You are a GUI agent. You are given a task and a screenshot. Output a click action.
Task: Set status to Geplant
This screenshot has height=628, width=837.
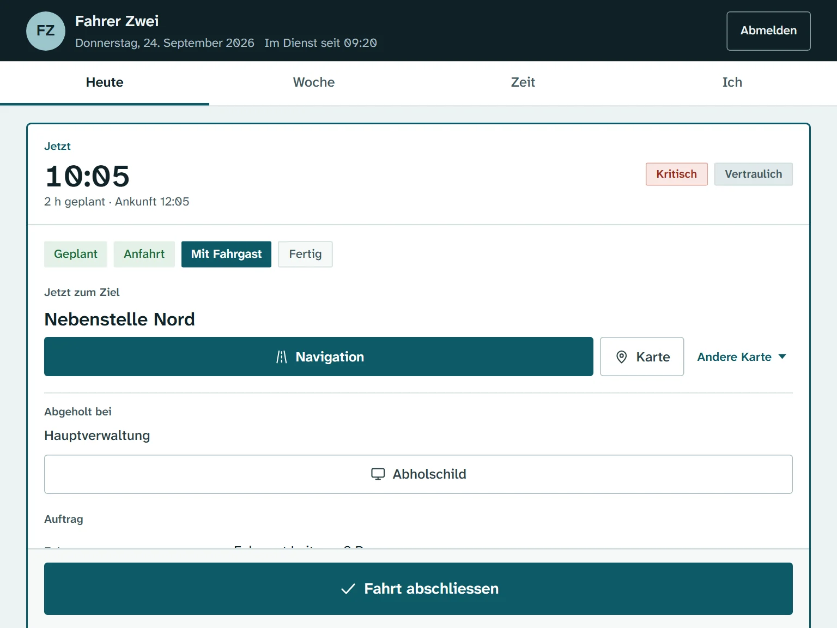click(76, 254)
